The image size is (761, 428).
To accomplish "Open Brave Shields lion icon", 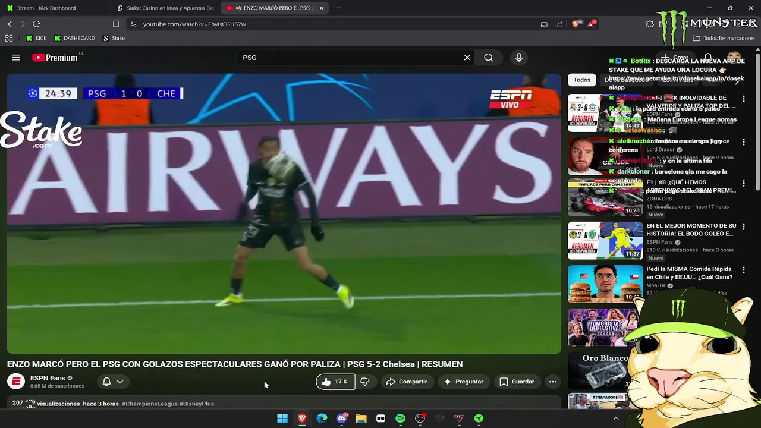I will tap(576, 24).
